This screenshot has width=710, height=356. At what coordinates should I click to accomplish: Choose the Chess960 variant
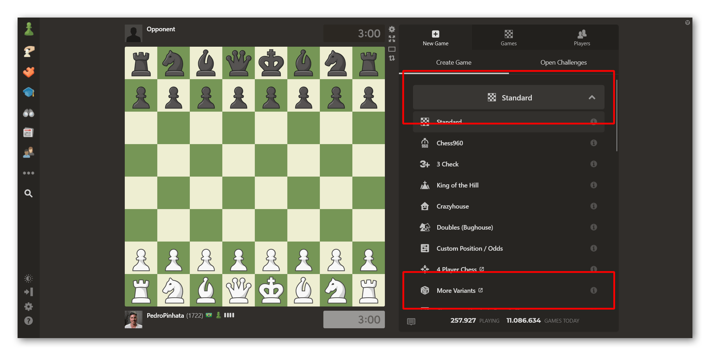pos(509,143)
